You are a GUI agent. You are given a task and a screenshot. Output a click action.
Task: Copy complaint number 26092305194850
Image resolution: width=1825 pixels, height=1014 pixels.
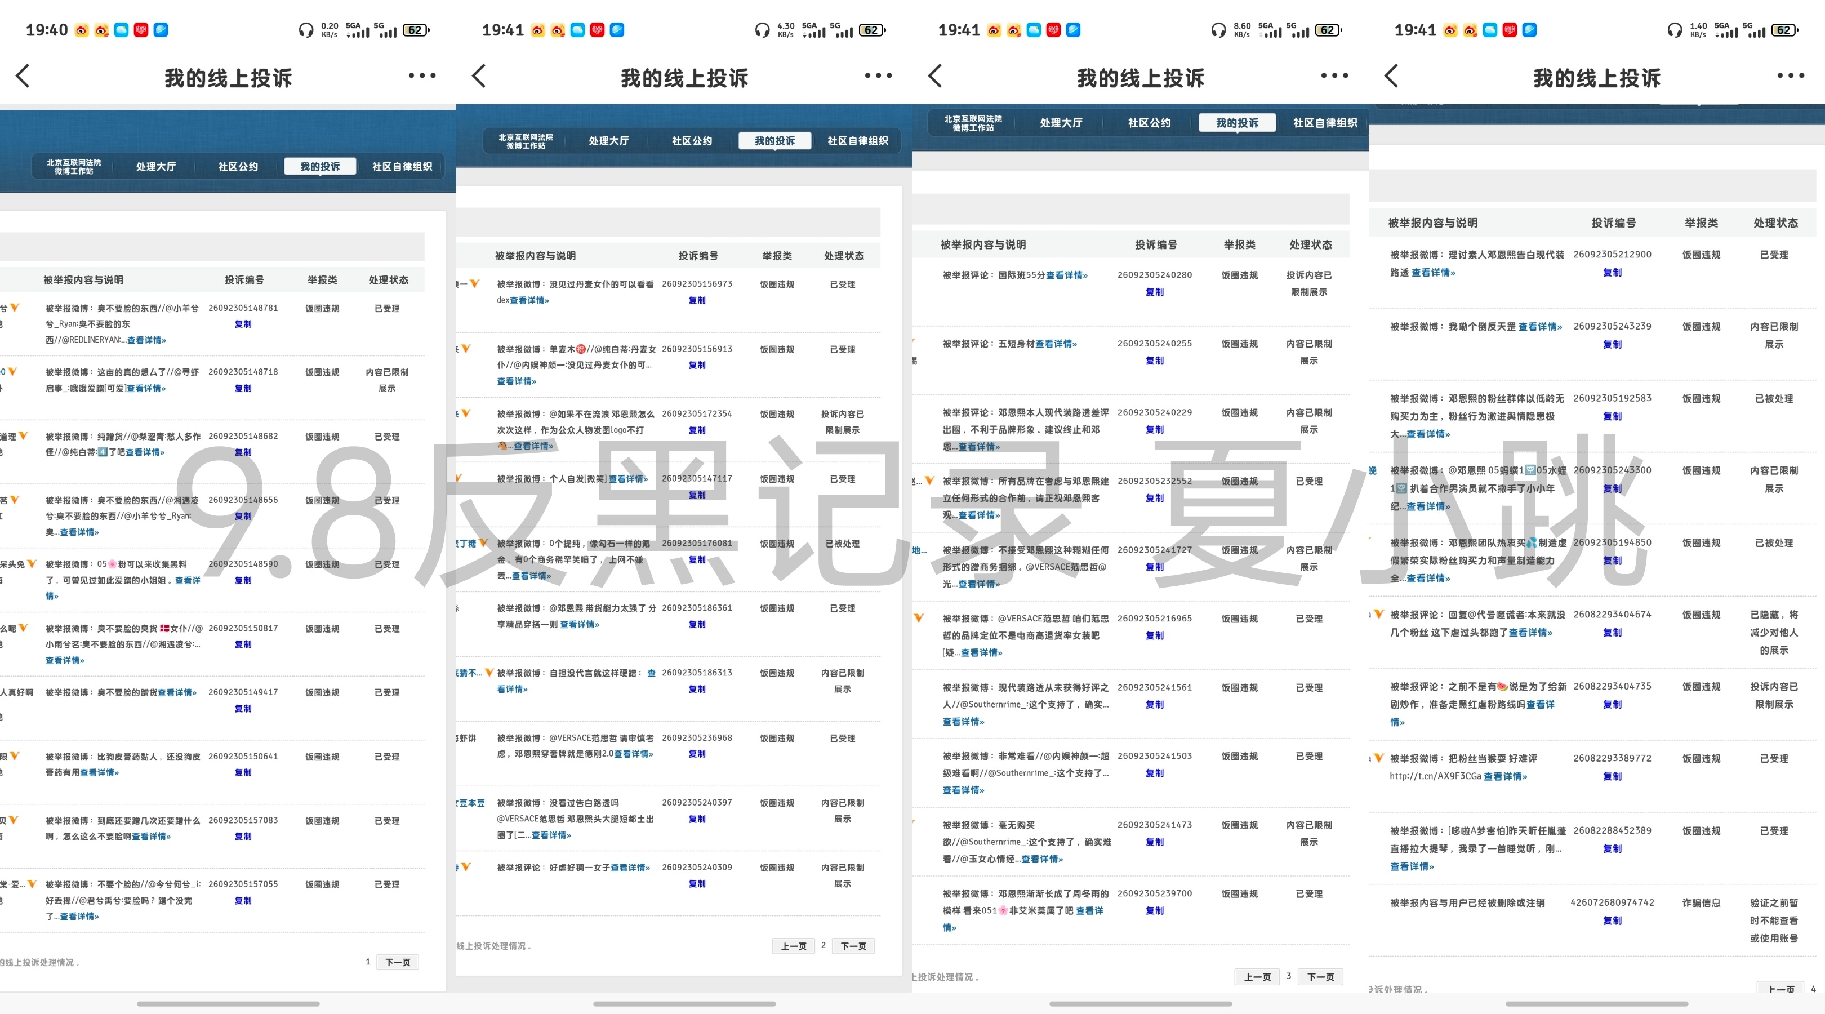tap(1613, 561)
